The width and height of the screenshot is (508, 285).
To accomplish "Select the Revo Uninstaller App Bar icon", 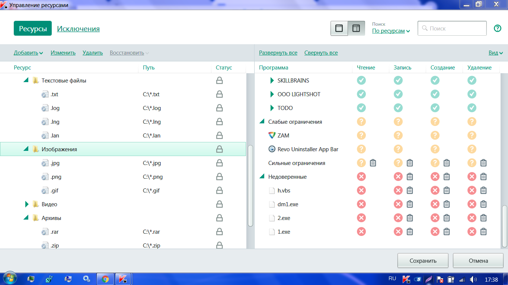I will pyautogui.click(x=272, y=149).
